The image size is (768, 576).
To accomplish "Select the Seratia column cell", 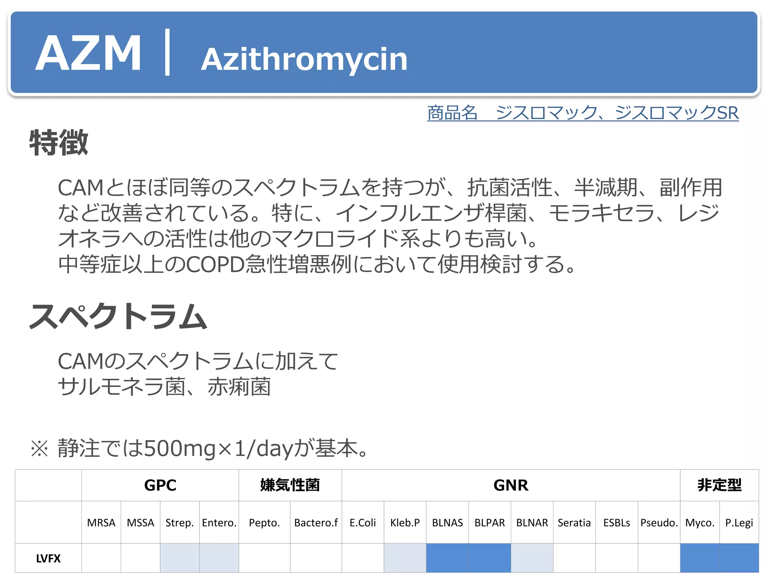I will click(x=574, y=522).
